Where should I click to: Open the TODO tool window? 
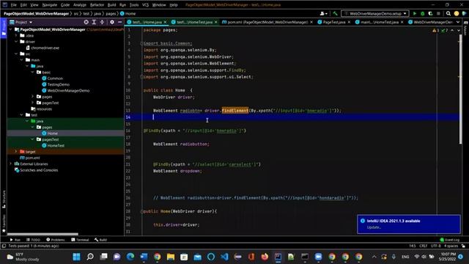coord(33,240)
